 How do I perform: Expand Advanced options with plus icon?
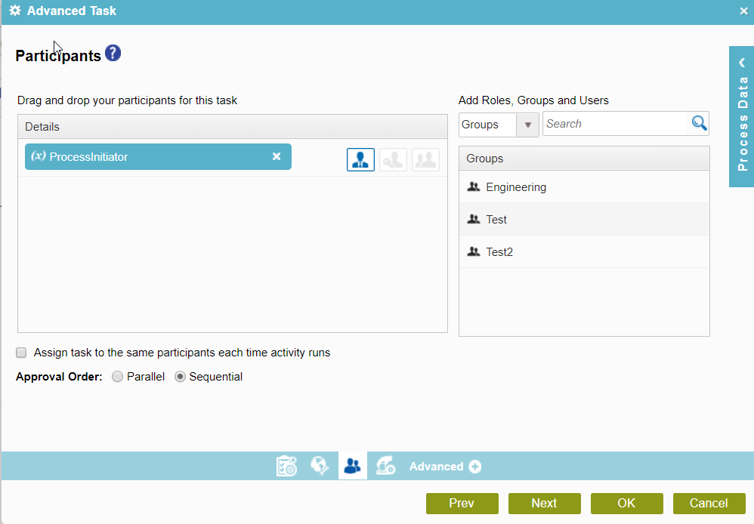474,467
